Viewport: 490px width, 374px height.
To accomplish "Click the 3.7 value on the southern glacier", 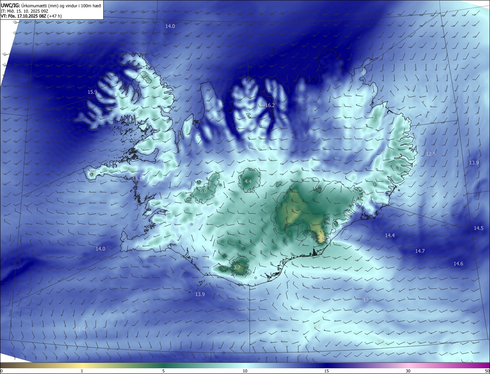I will [x=237, y=268].
